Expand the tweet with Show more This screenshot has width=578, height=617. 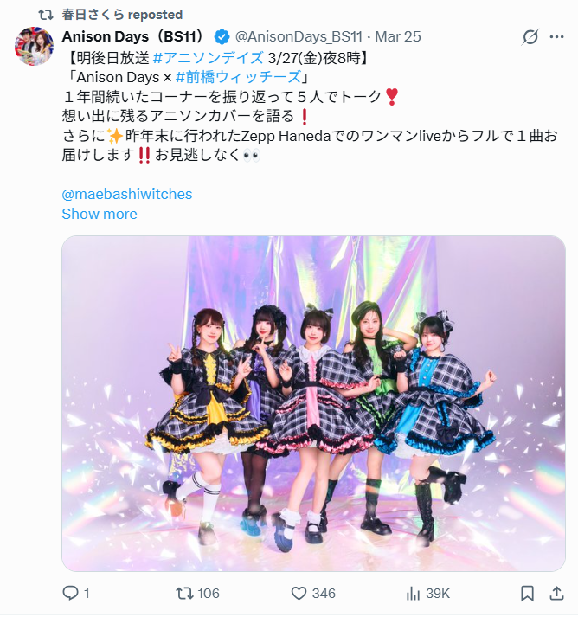click(100, 214)
